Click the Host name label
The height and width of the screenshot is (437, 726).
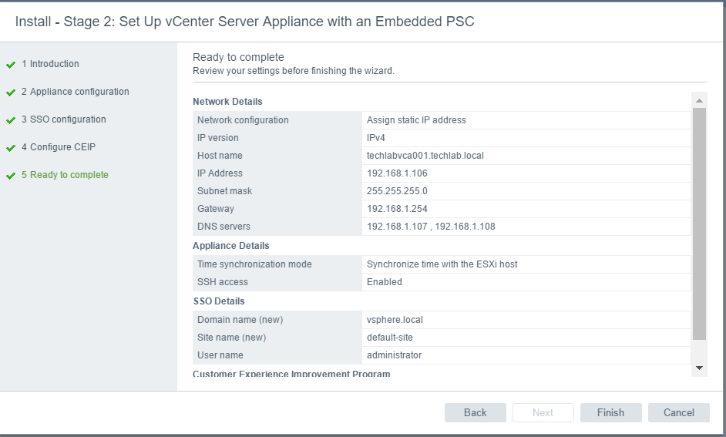point(220,156)
